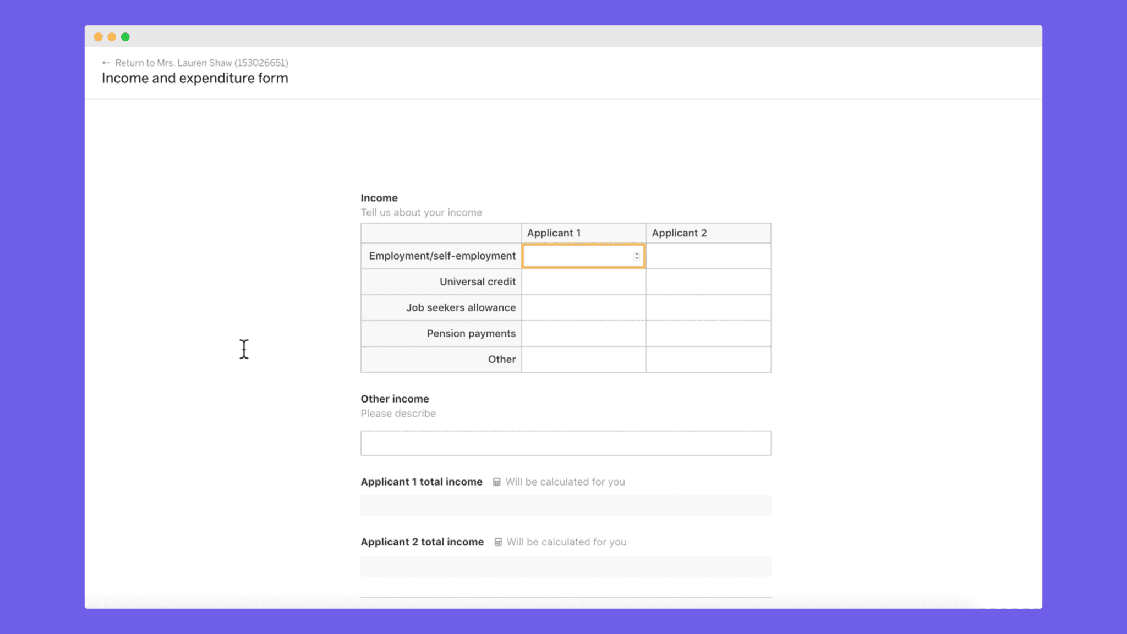Screen dimensions: 1127x634
Task: Click the back arrow icon at top left
Action: (105, 63)
